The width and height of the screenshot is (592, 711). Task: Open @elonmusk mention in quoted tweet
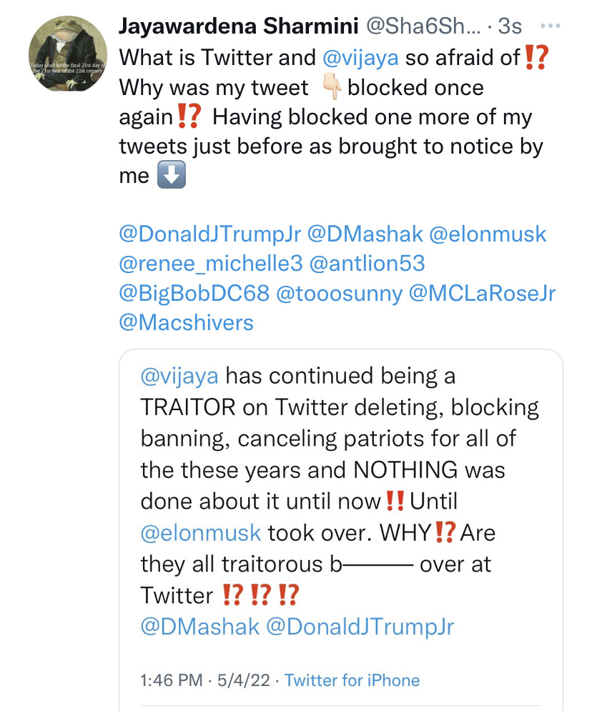pos(203,532)
